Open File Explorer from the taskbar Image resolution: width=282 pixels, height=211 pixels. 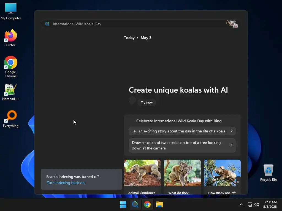[x=159, y=204]
